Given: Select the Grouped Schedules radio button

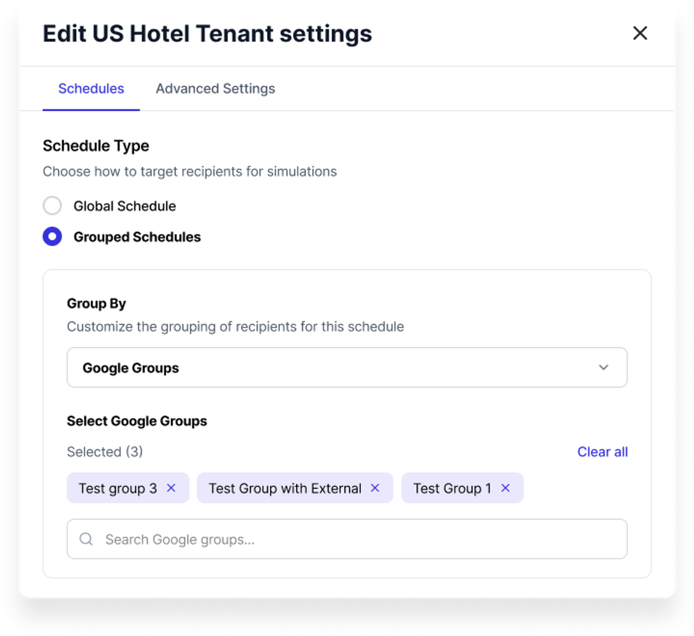Looking at the screenshot, I should (52, 237).
